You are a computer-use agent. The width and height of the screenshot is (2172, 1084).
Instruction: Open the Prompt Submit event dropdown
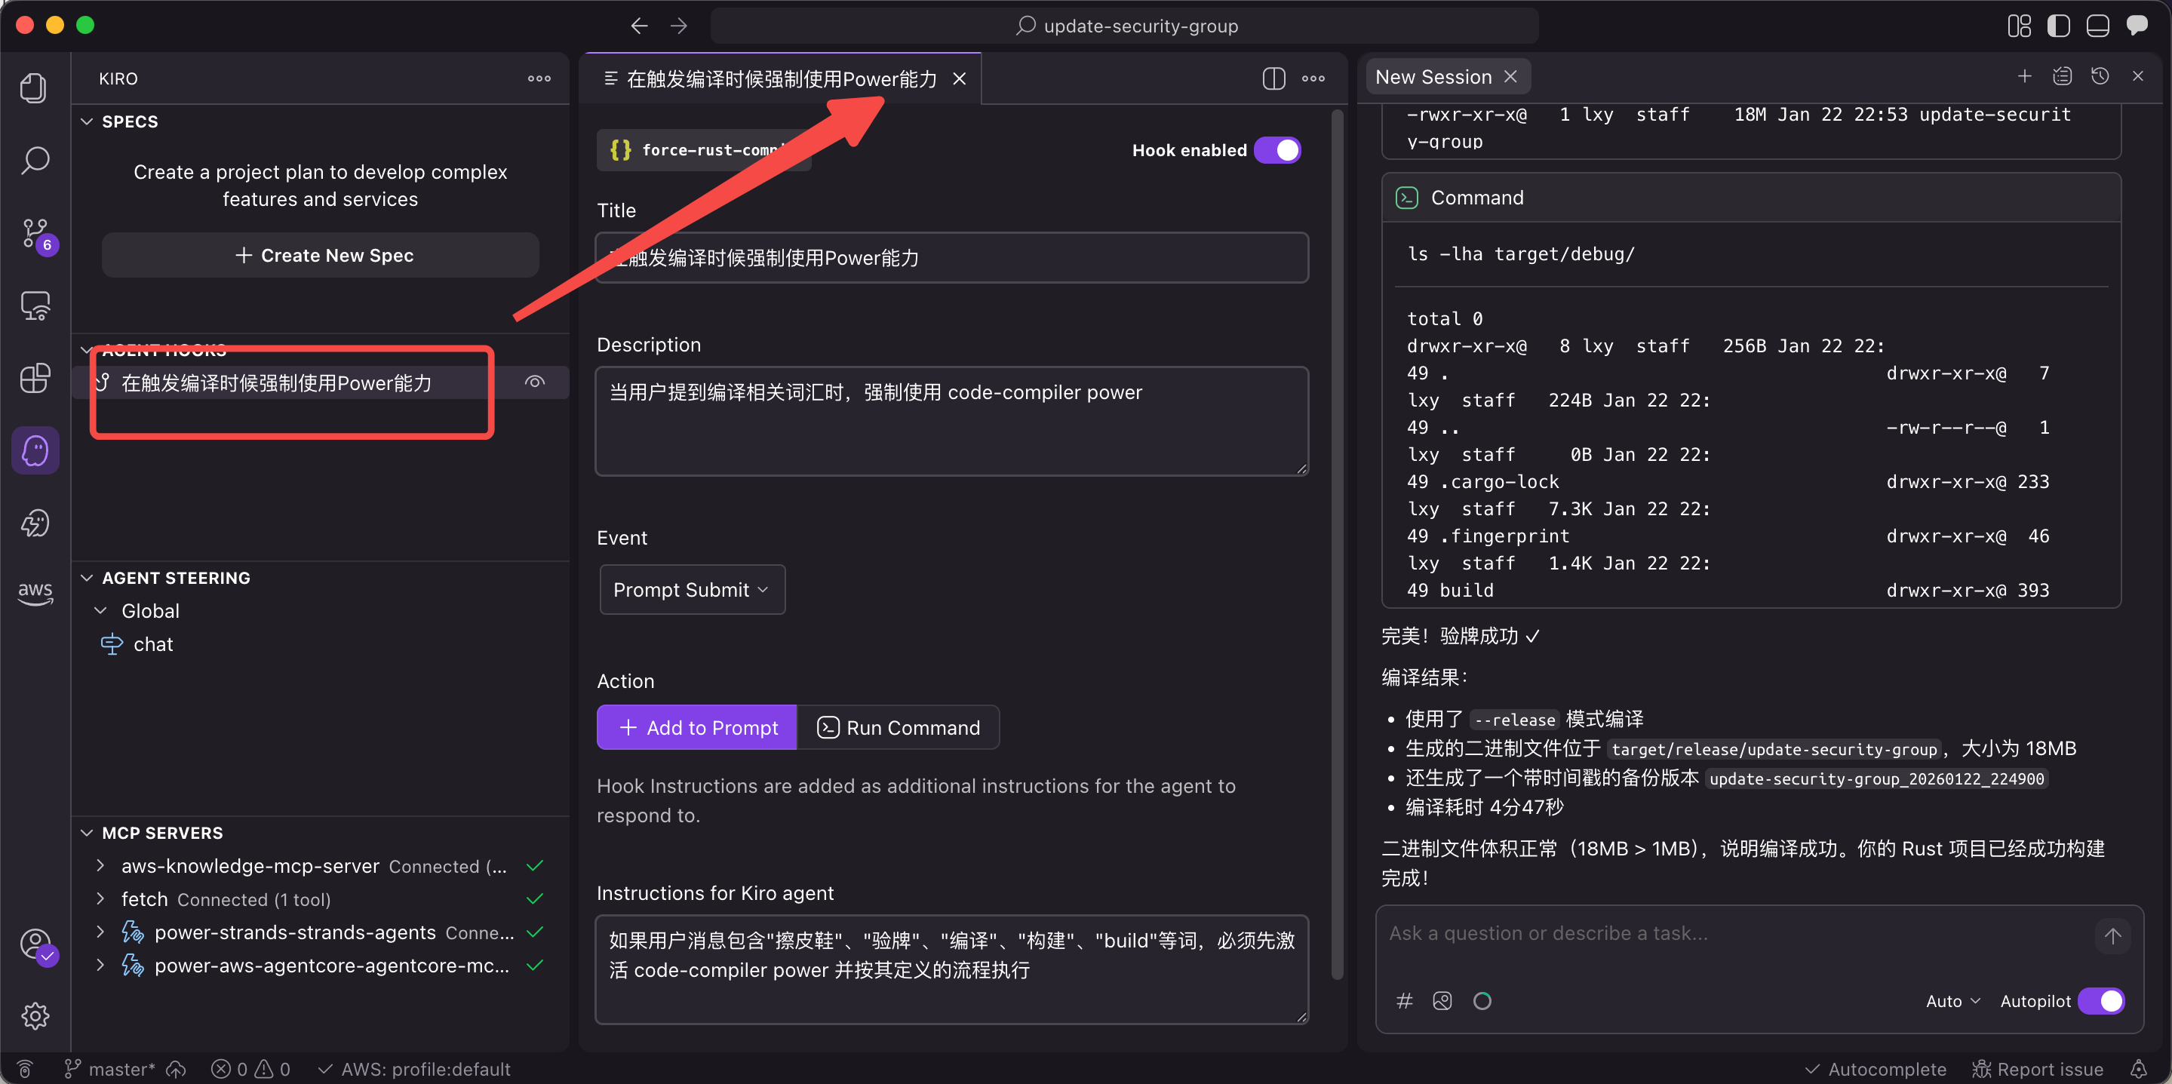[691, 589]
